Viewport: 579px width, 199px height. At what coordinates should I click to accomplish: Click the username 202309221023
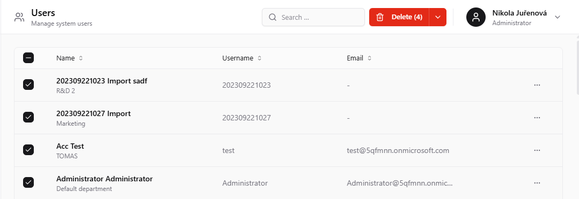tap(246, 86)
